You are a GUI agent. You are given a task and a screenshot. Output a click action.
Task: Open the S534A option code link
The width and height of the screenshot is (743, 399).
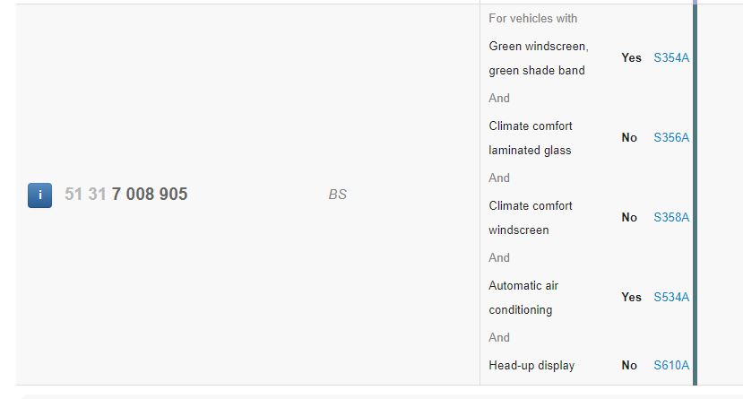671,297
